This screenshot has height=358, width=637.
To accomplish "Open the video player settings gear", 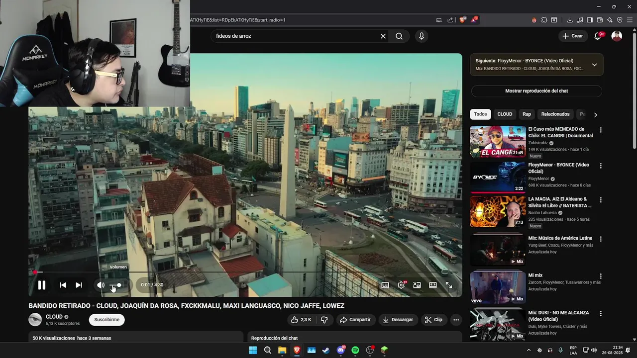I will pyautogui.click(x=401, y=285).
